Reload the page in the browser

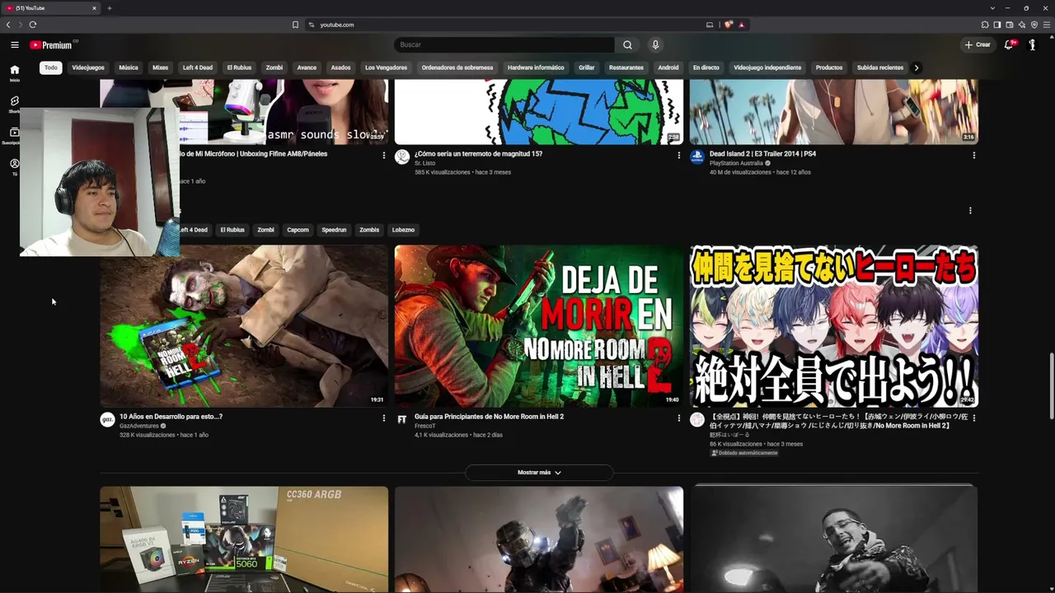33,25
